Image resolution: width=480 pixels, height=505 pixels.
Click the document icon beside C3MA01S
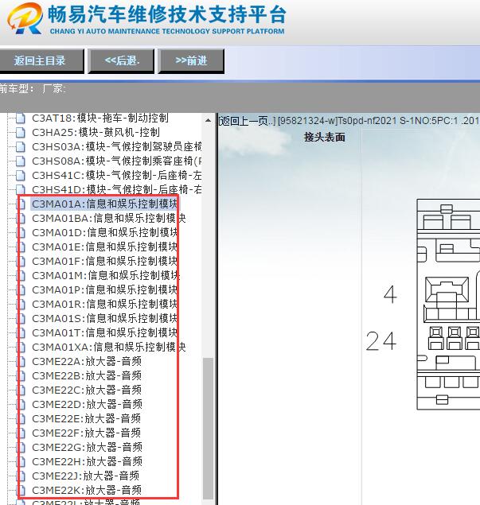[x=21, y=319]
